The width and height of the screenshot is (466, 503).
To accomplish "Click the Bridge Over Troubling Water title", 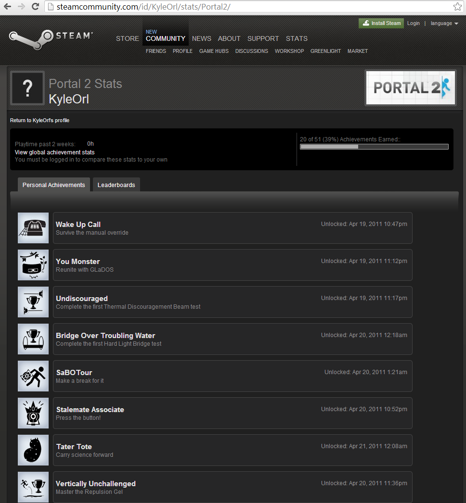I will pyautogui.click(x=105, y=336).
